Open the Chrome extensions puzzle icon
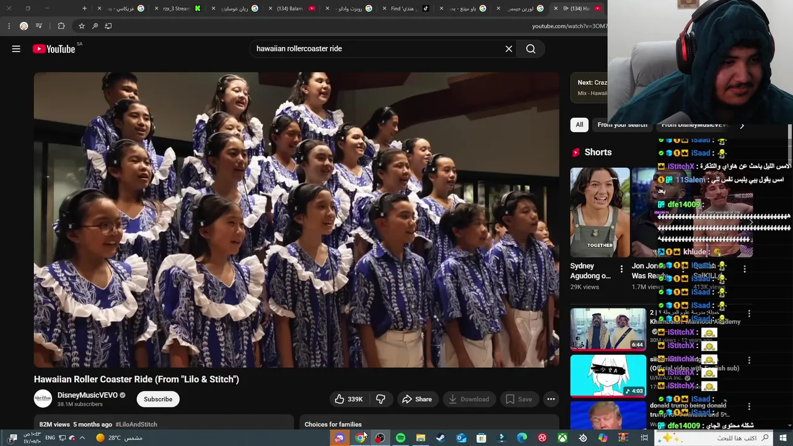Image resolution: width=793 pixels, height=446 pixels. (x=61, y=26)
